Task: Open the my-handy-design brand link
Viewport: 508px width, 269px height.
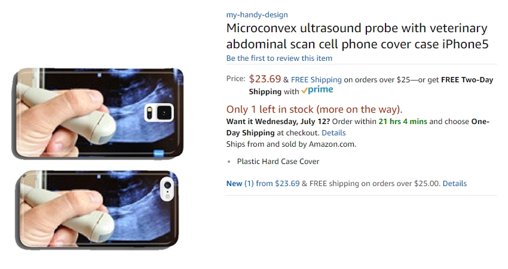Action: click(257, 14)
